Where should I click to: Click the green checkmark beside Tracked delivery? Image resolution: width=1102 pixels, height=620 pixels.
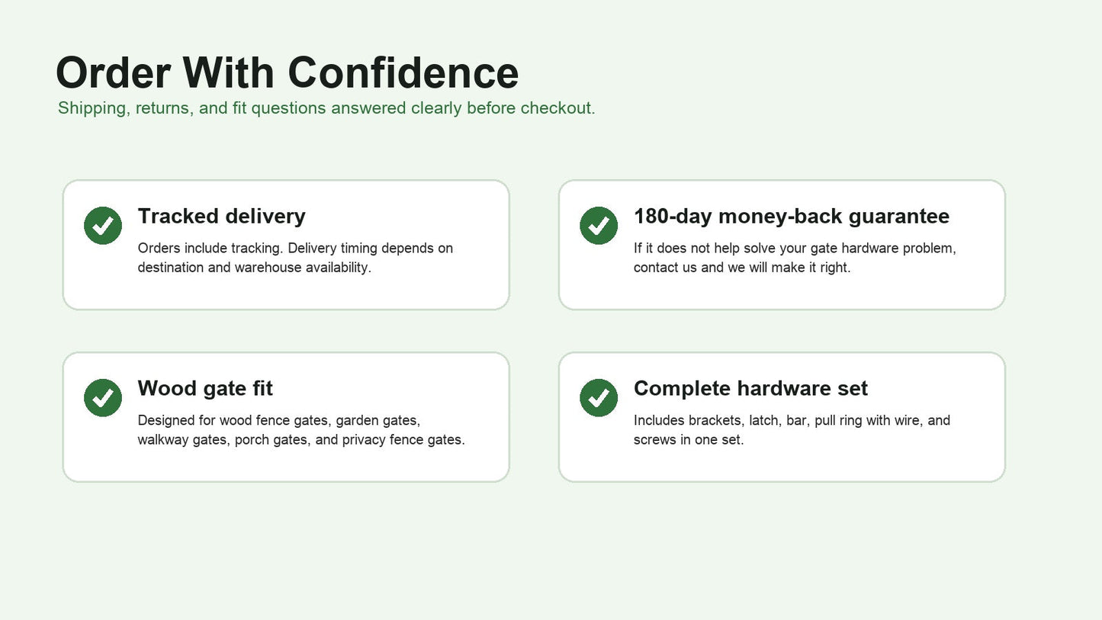(103, 226)
